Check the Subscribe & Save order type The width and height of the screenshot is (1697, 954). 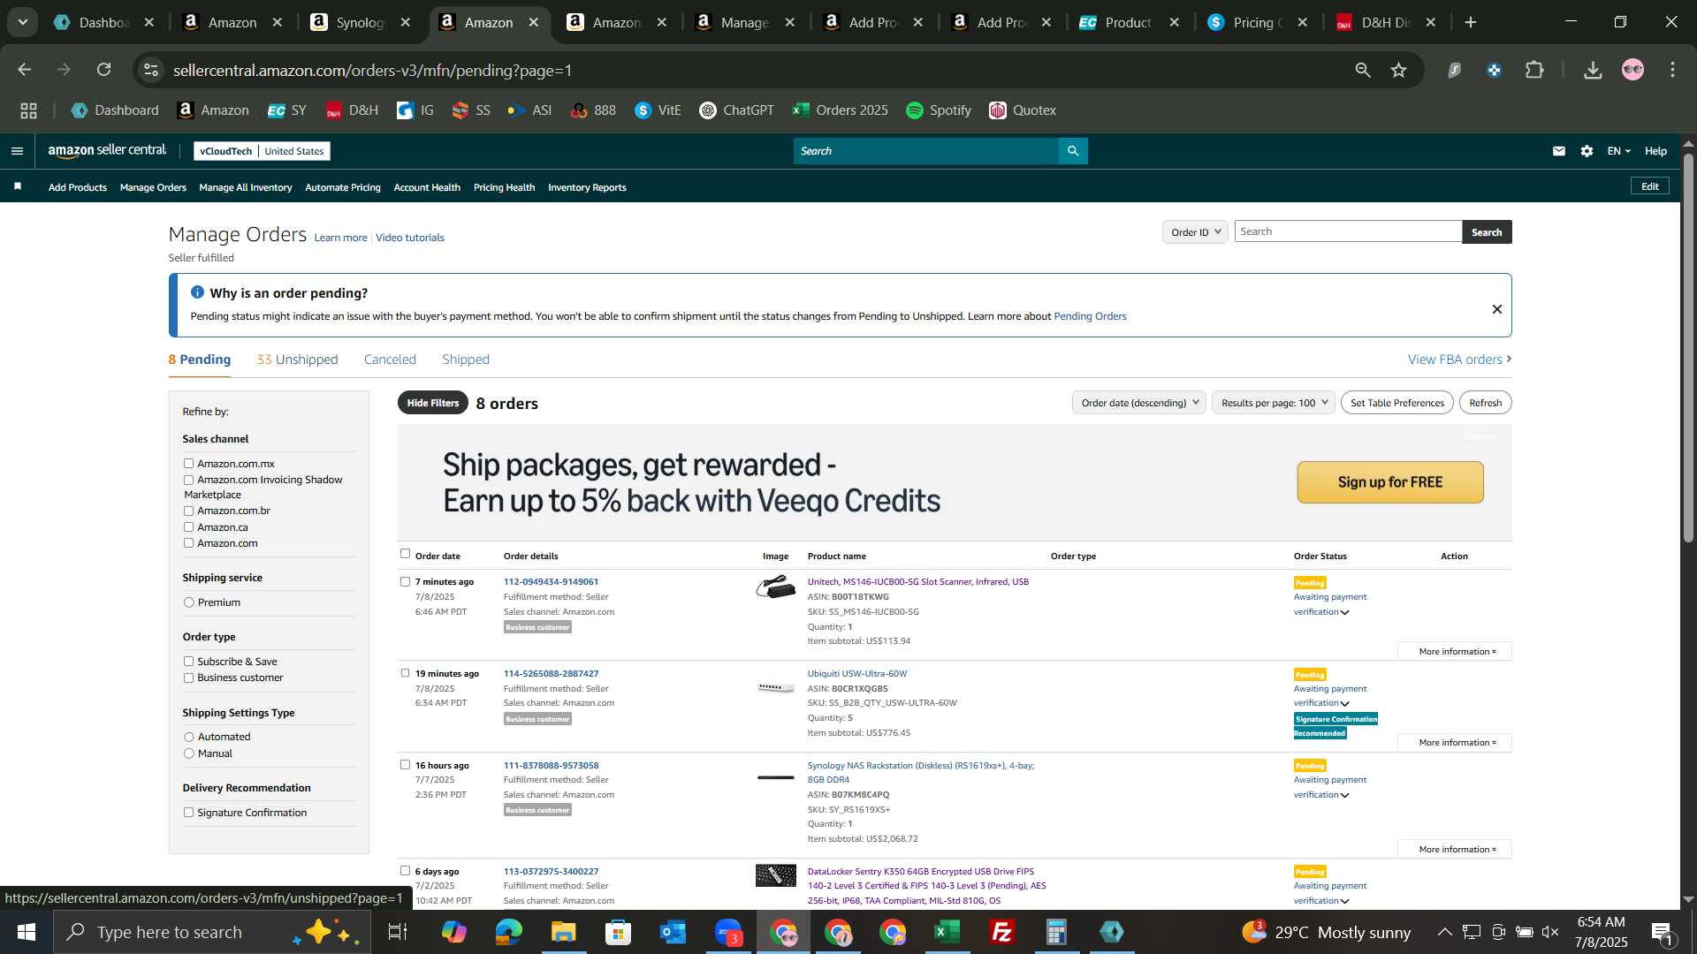(x=188, y=662)
